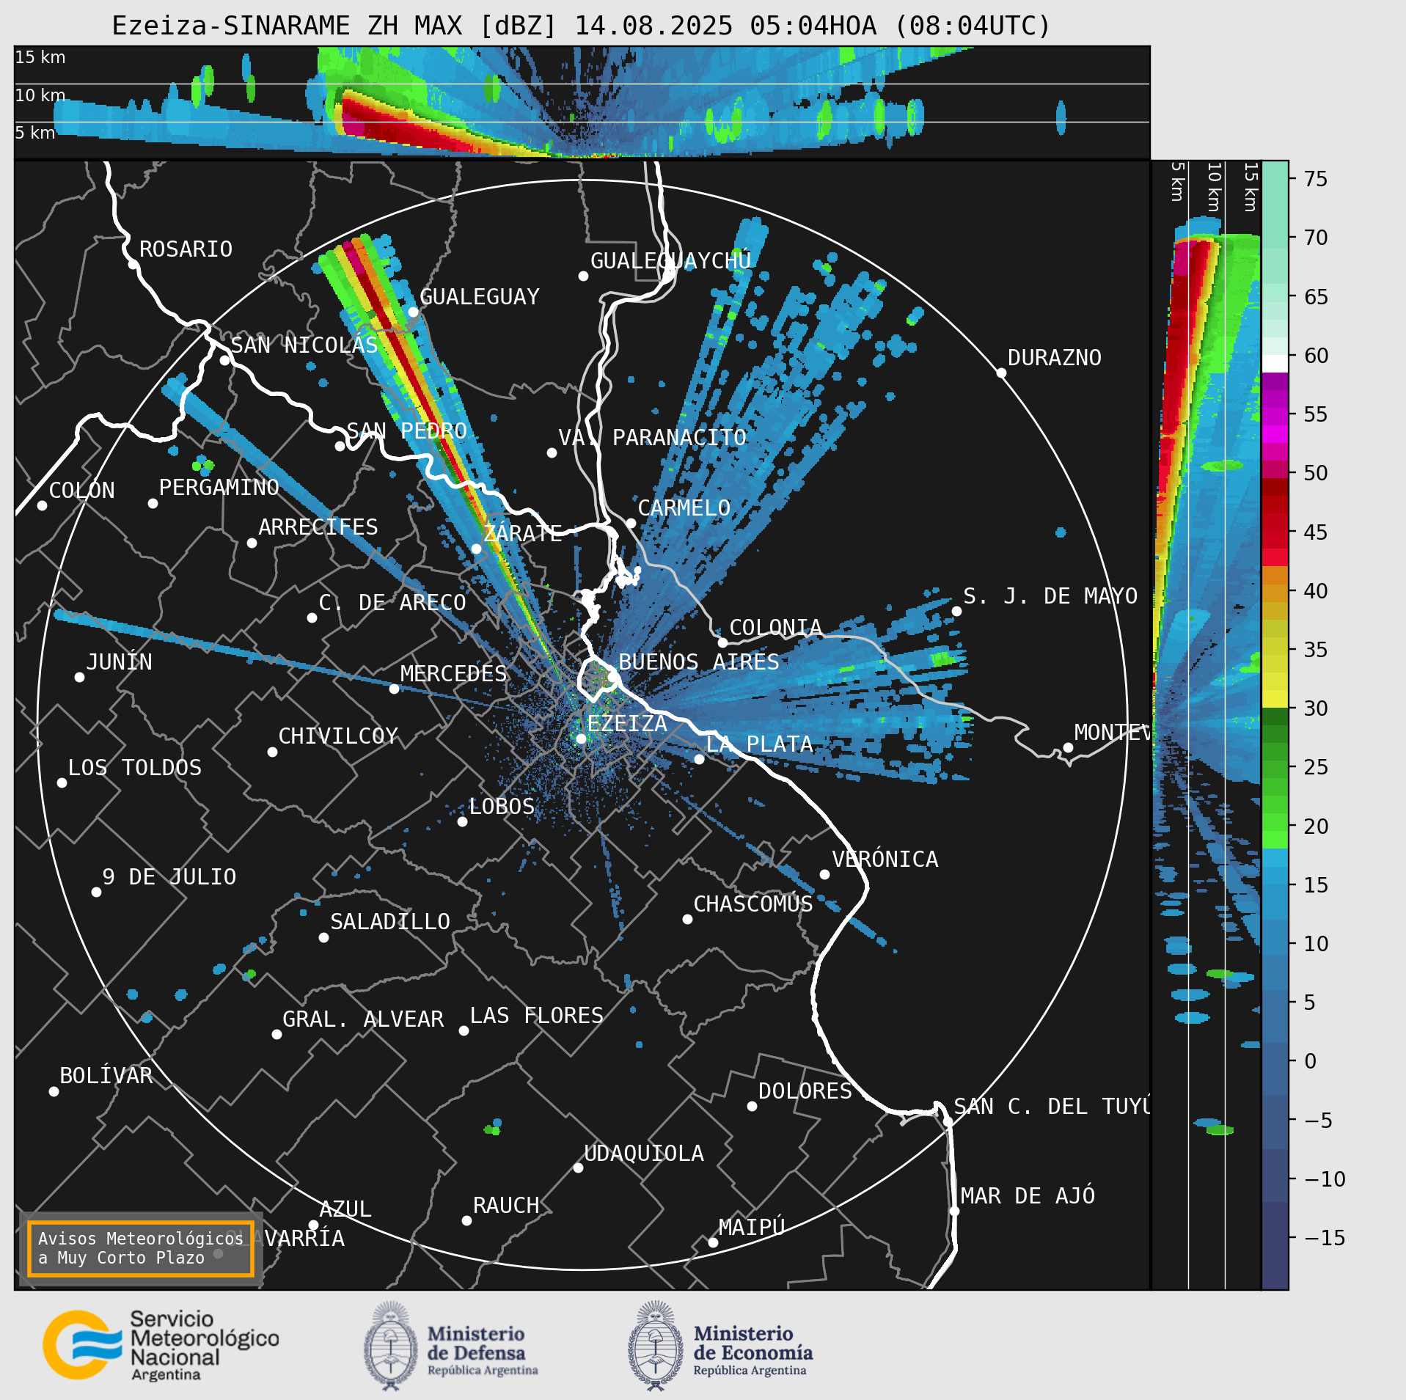Click the 5 km label in top cross-section

[35, 133]
